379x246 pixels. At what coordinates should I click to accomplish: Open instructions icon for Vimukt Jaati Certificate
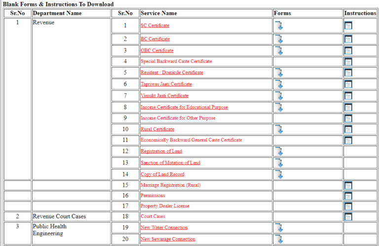coord(348,95)
